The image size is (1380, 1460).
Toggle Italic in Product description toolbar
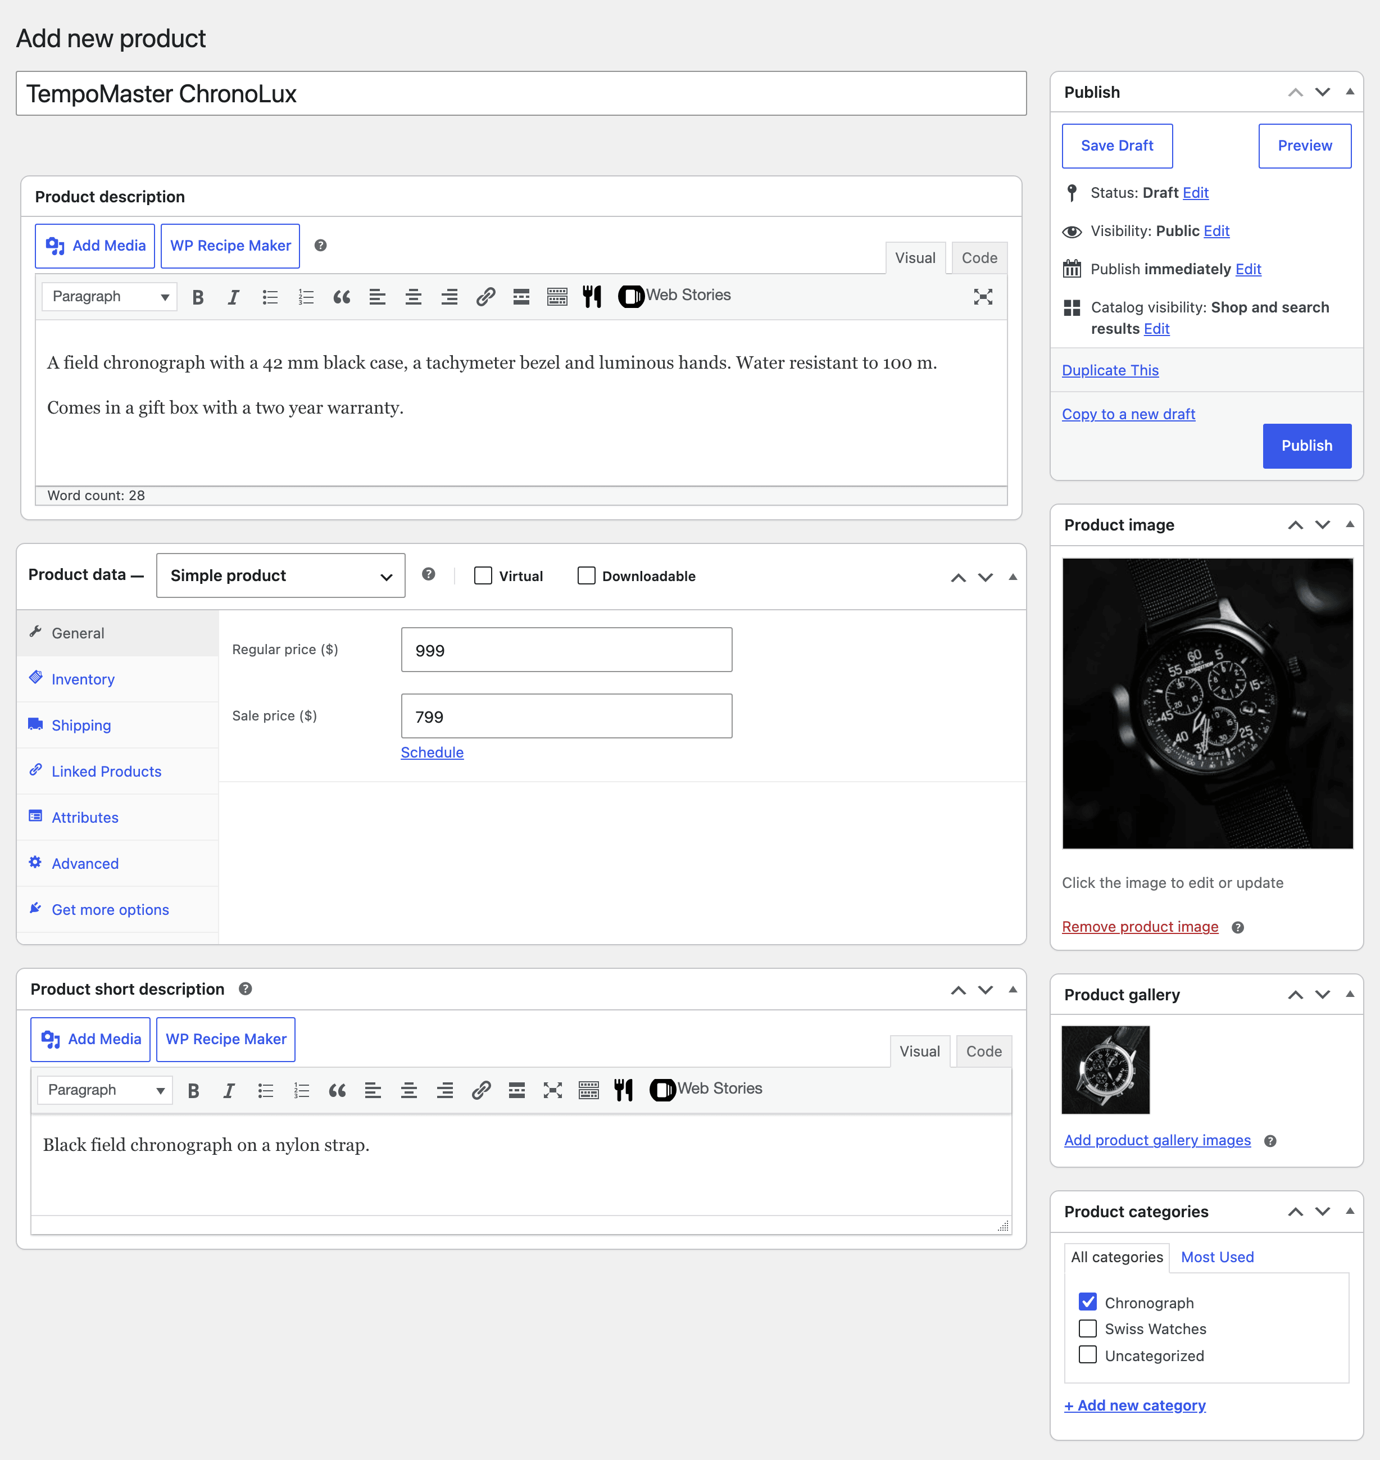(233, 297)
